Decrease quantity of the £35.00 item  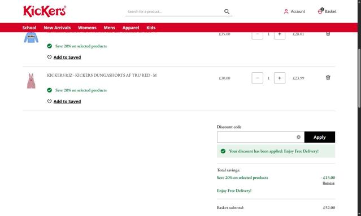click(x=257, y=36)
